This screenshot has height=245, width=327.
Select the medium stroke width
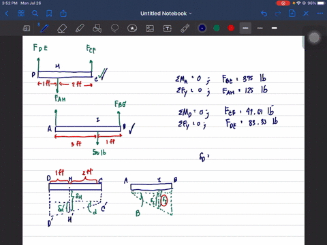click(x=245, y=28)
